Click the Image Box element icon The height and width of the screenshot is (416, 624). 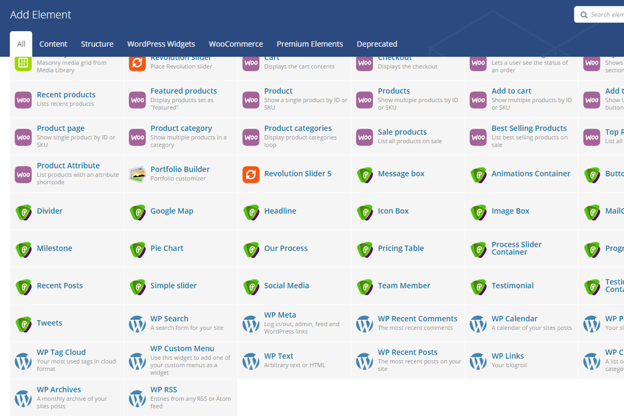478,212
